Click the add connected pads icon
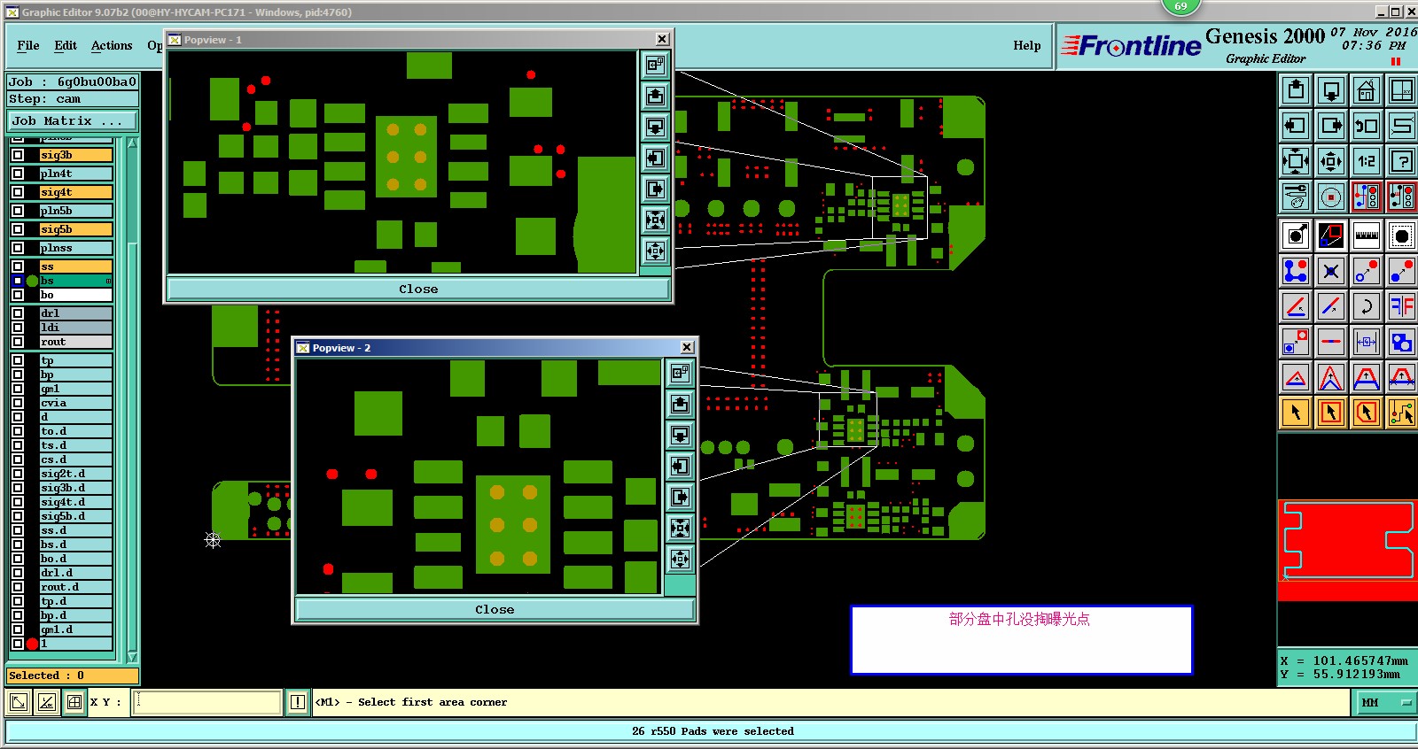The height and width of the screenshot is (749, 1418). click(1296, 271)
